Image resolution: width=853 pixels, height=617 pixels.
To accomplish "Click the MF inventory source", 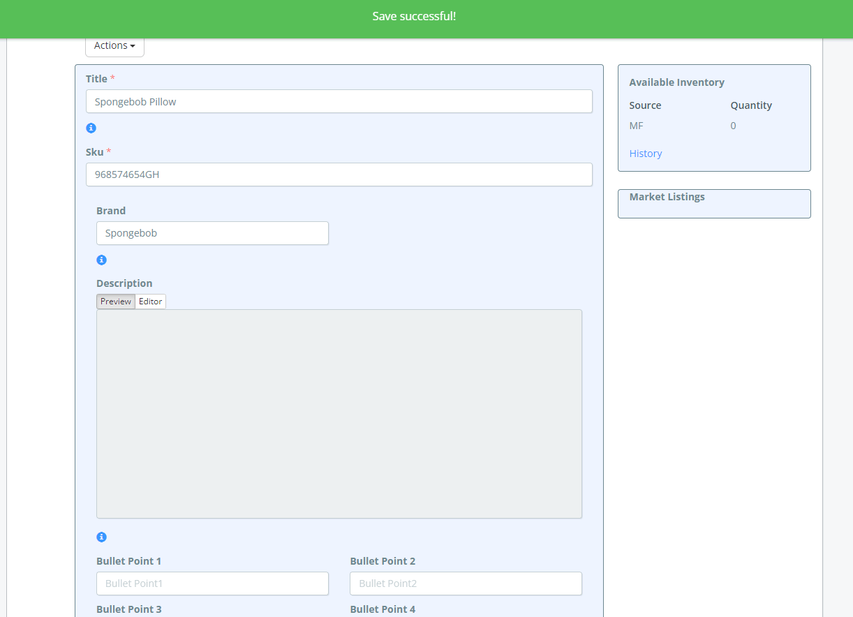I will [x=637, y=126].
